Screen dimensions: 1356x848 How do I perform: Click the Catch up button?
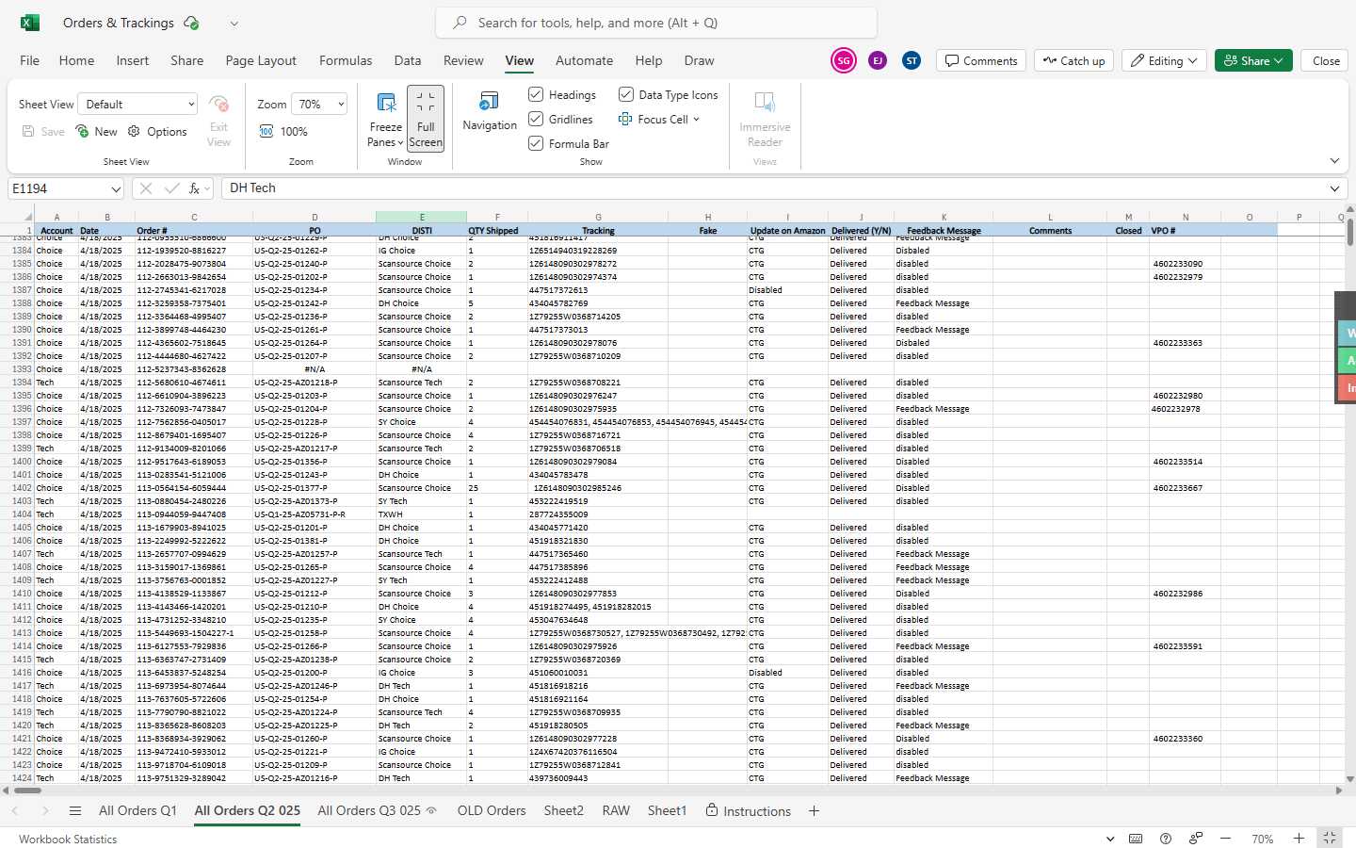click(1073, 60)
